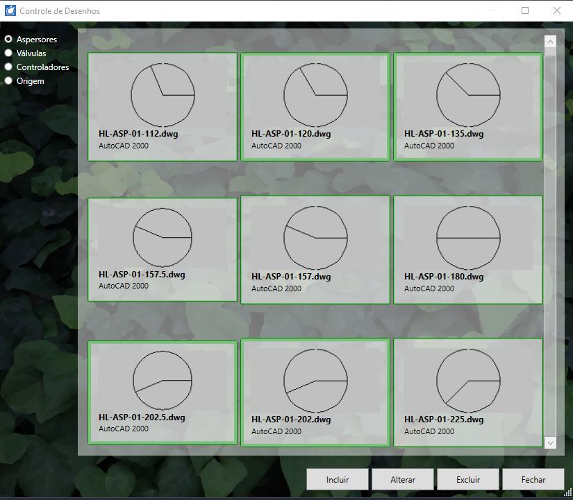Viewport: 573px width, 500px height.
Task: Choose the HL-ASP-01-157.dwg drawing tile
Action: (315, 249)
